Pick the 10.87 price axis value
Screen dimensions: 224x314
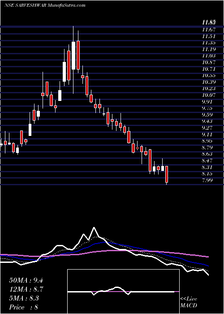(x=209, y=62)
